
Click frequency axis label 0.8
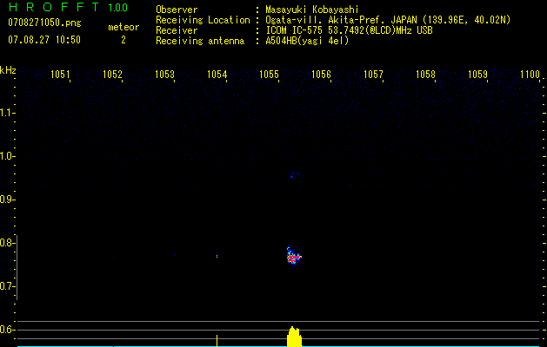[x=7, y=243]
